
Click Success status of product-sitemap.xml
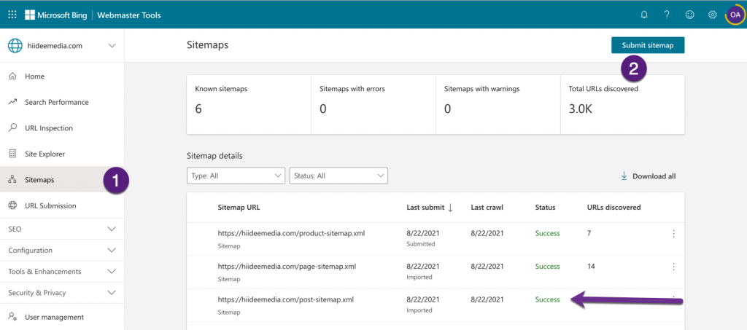click(x=547, y=233)
